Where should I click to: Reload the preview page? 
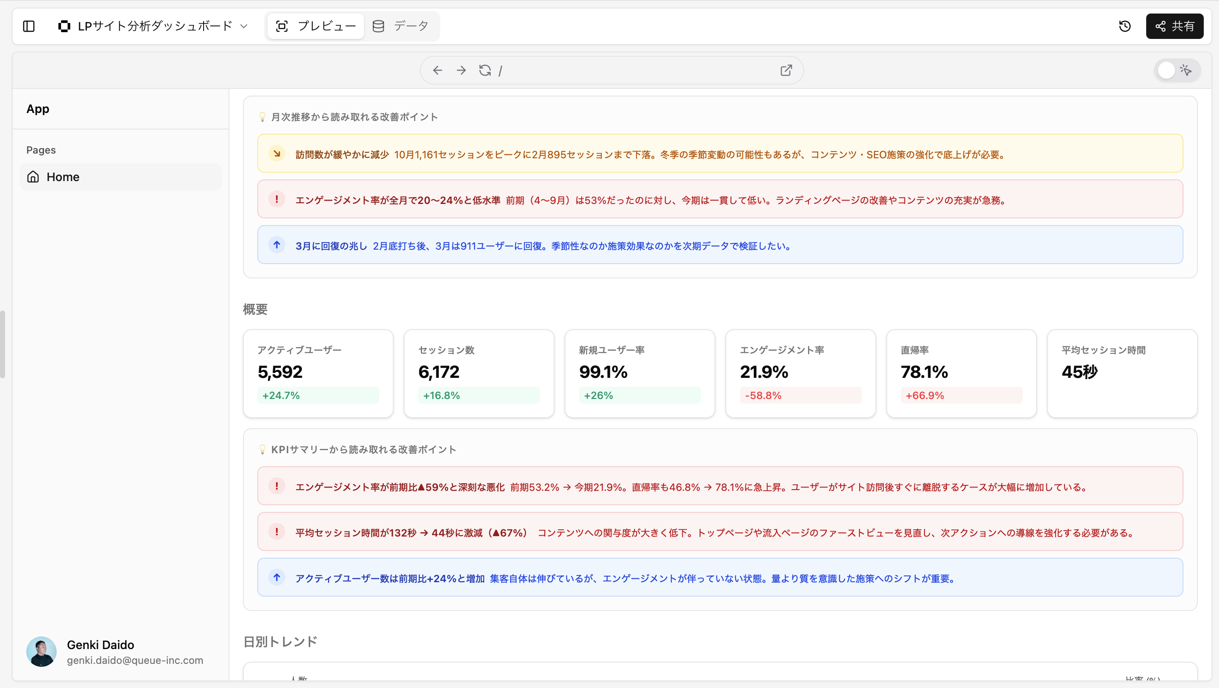[x=485, y=71]
